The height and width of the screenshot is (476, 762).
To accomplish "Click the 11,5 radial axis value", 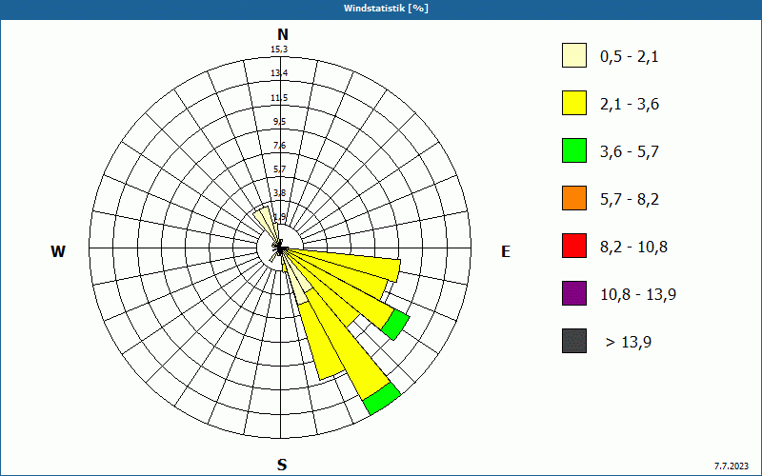I will (x=279, y=98).
